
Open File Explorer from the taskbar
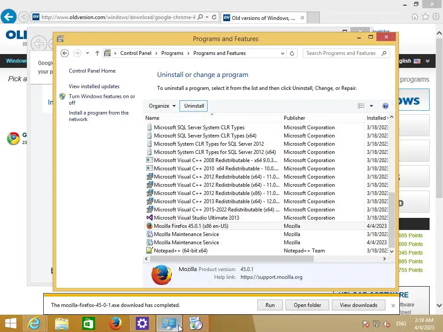point(61,323)
